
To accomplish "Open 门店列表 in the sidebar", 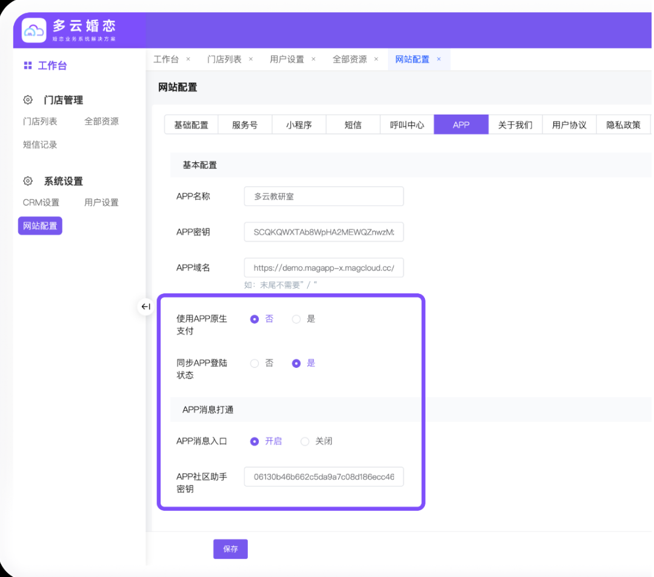I will click(40, 121).
